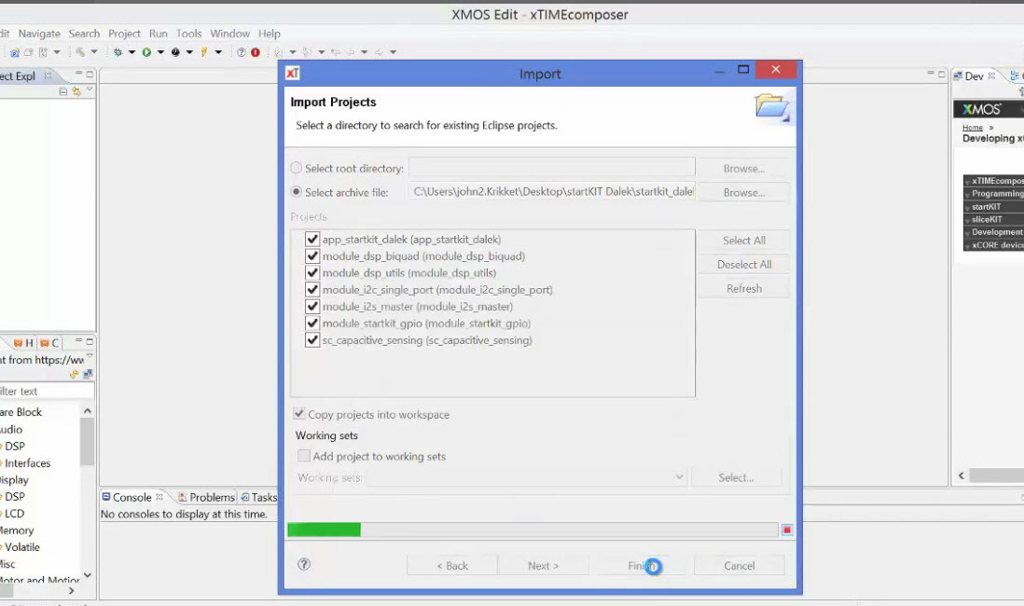This screenshot has height=606, width=1024.
Task: Uncheck the module_i2c_single_port project checkbox
Action: [312, 289]
